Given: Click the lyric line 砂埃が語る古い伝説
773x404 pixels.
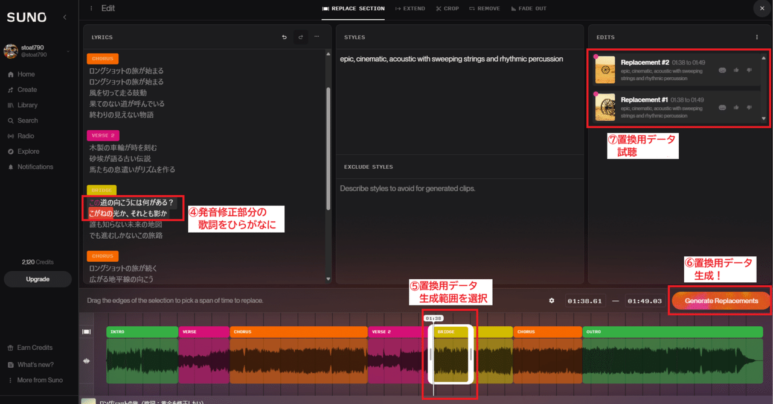Looking at the screenshot, I should (120, 159).
